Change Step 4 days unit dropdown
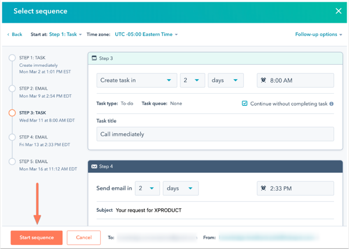 [x=181, y=188]
